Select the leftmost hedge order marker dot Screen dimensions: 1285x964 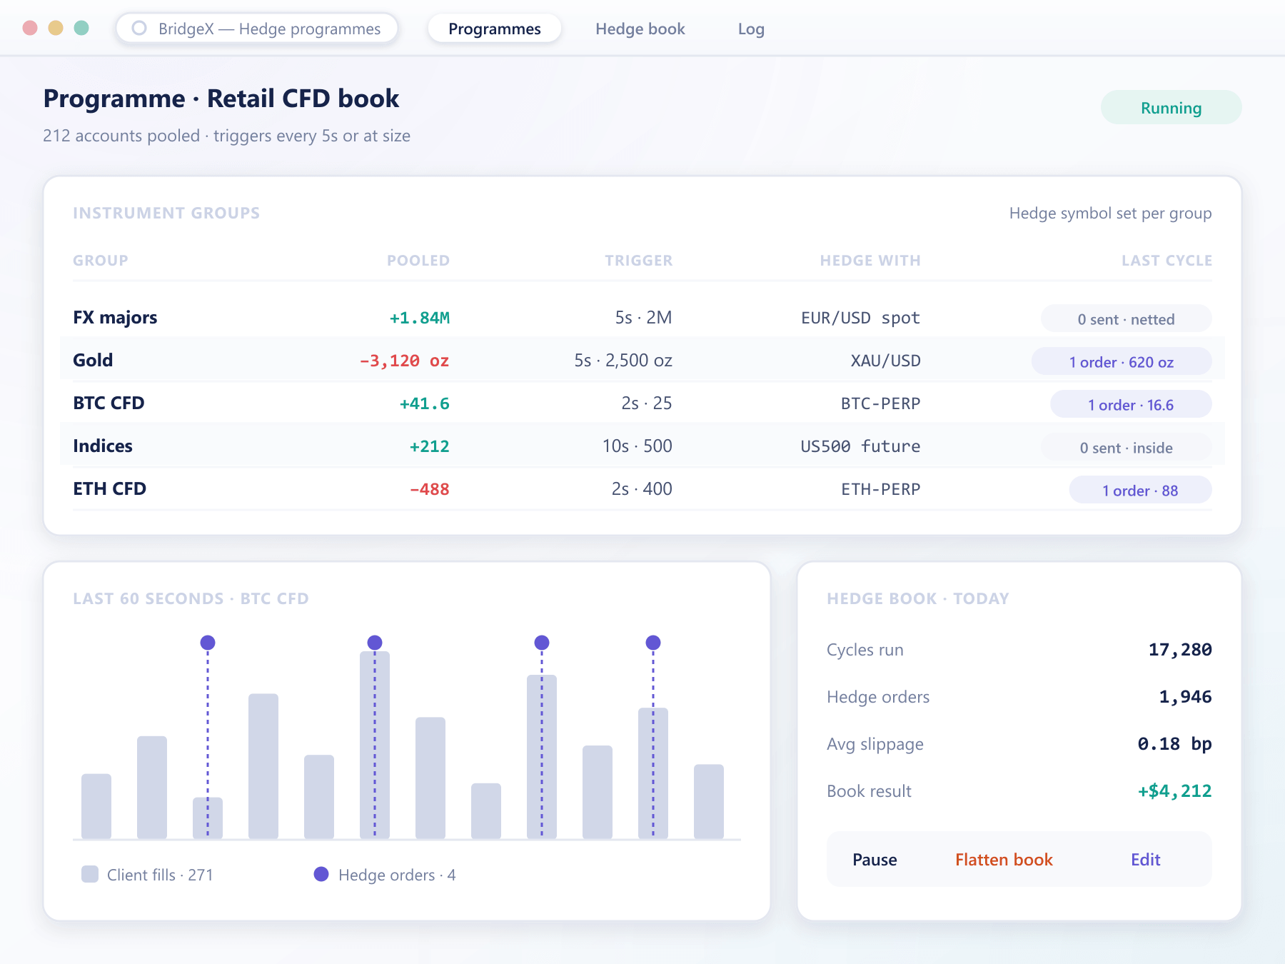pos(208,643)
